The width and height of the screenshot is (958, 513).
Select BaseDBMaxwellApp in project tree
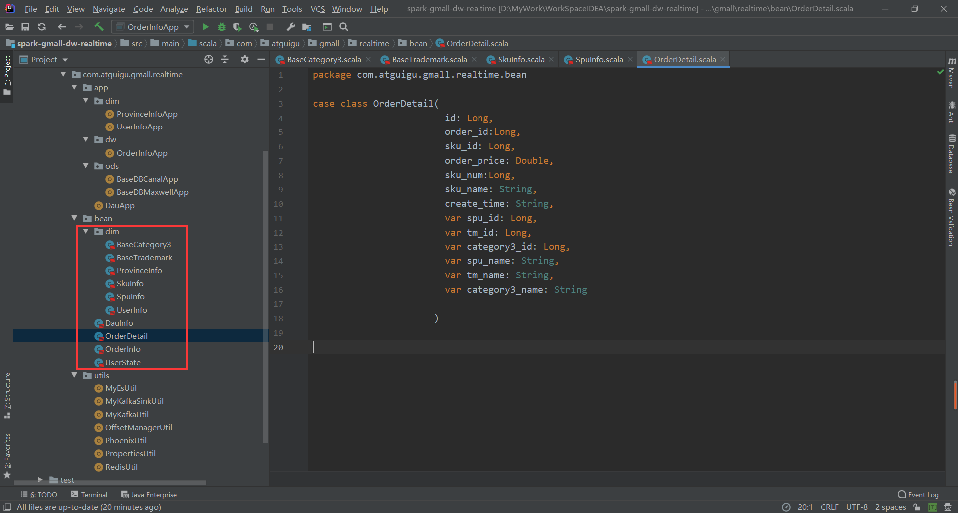coord(152,192)
